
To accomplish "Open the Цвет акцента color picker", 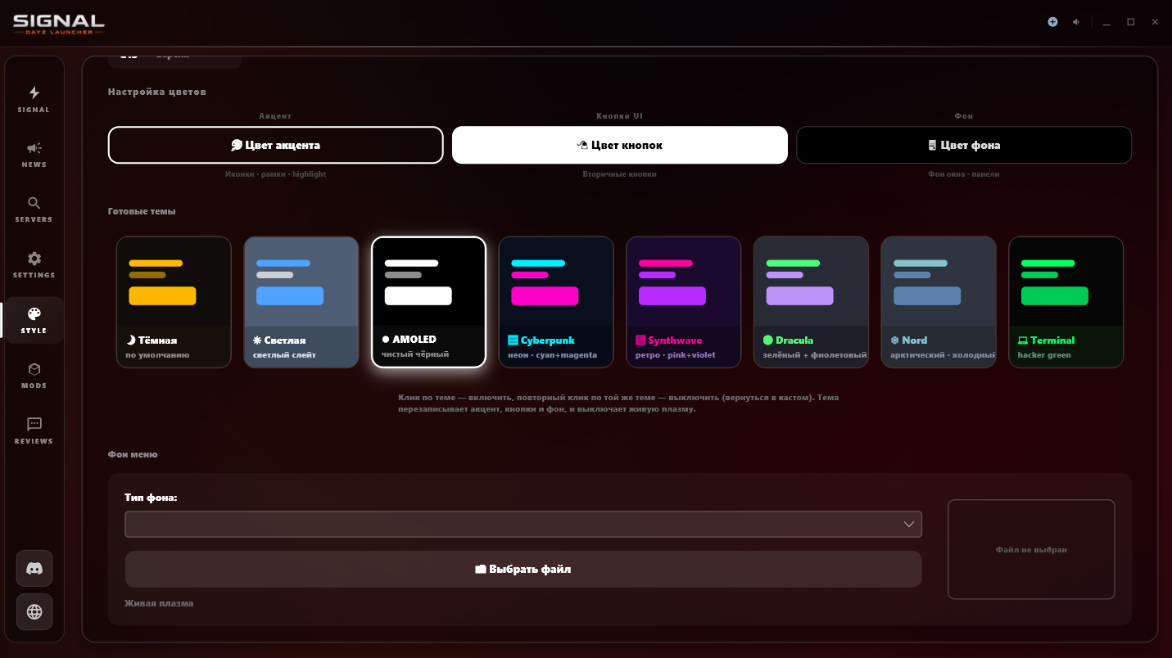I will [275, 145].
